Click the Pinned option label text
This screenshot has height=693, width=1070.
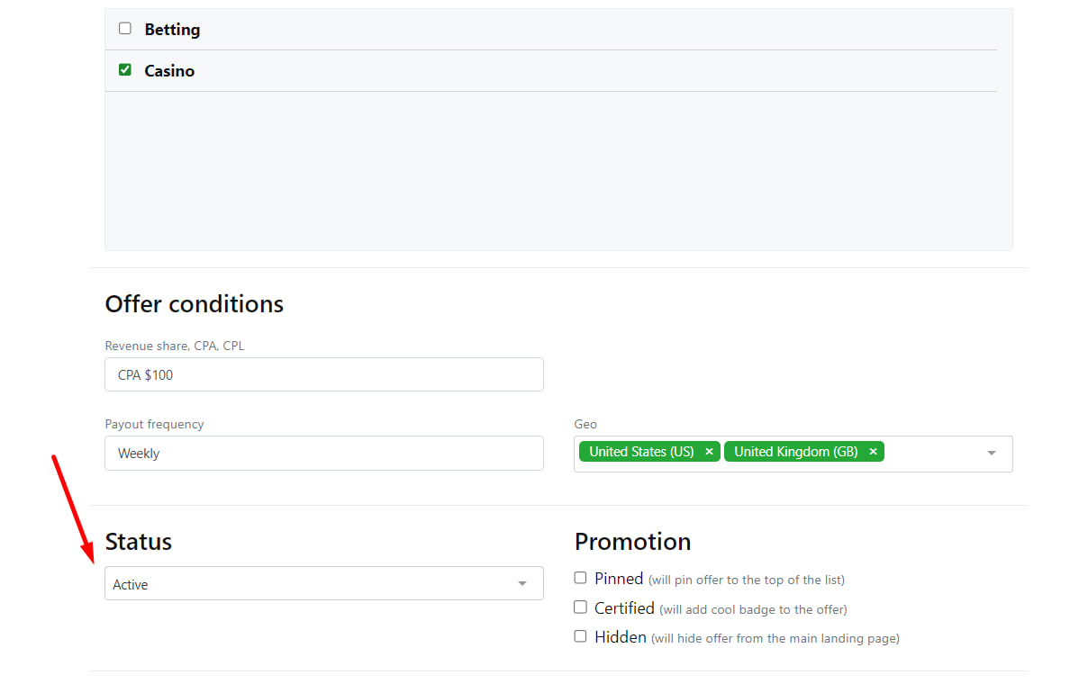(x=619, y=579)
